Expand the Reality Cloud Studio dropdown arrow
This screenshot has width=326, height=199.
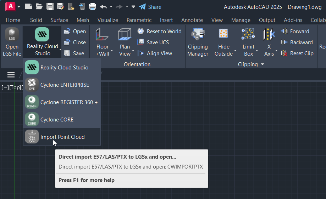tap(60, 50)
